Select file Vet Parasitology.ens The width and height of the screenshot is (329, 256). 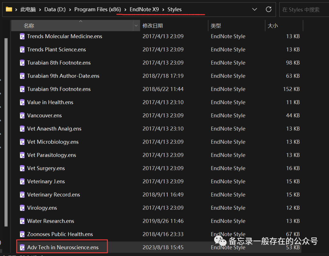pyautogui.click(x=51, y=155)
